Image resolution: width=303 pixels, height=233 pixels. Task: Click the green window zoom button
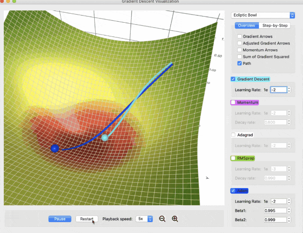tap(14, 1)
